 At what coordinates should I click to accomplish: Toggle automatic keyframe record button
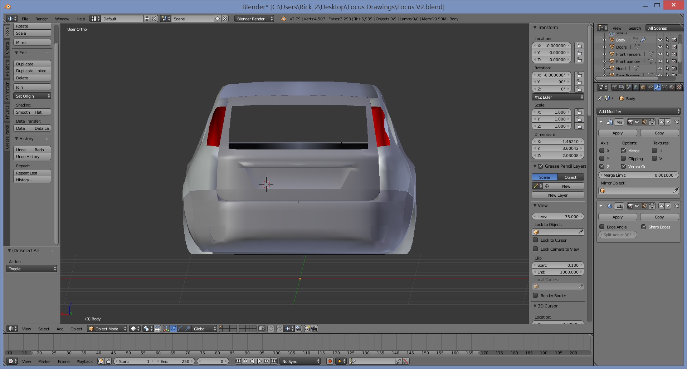(x=330, y=361)
